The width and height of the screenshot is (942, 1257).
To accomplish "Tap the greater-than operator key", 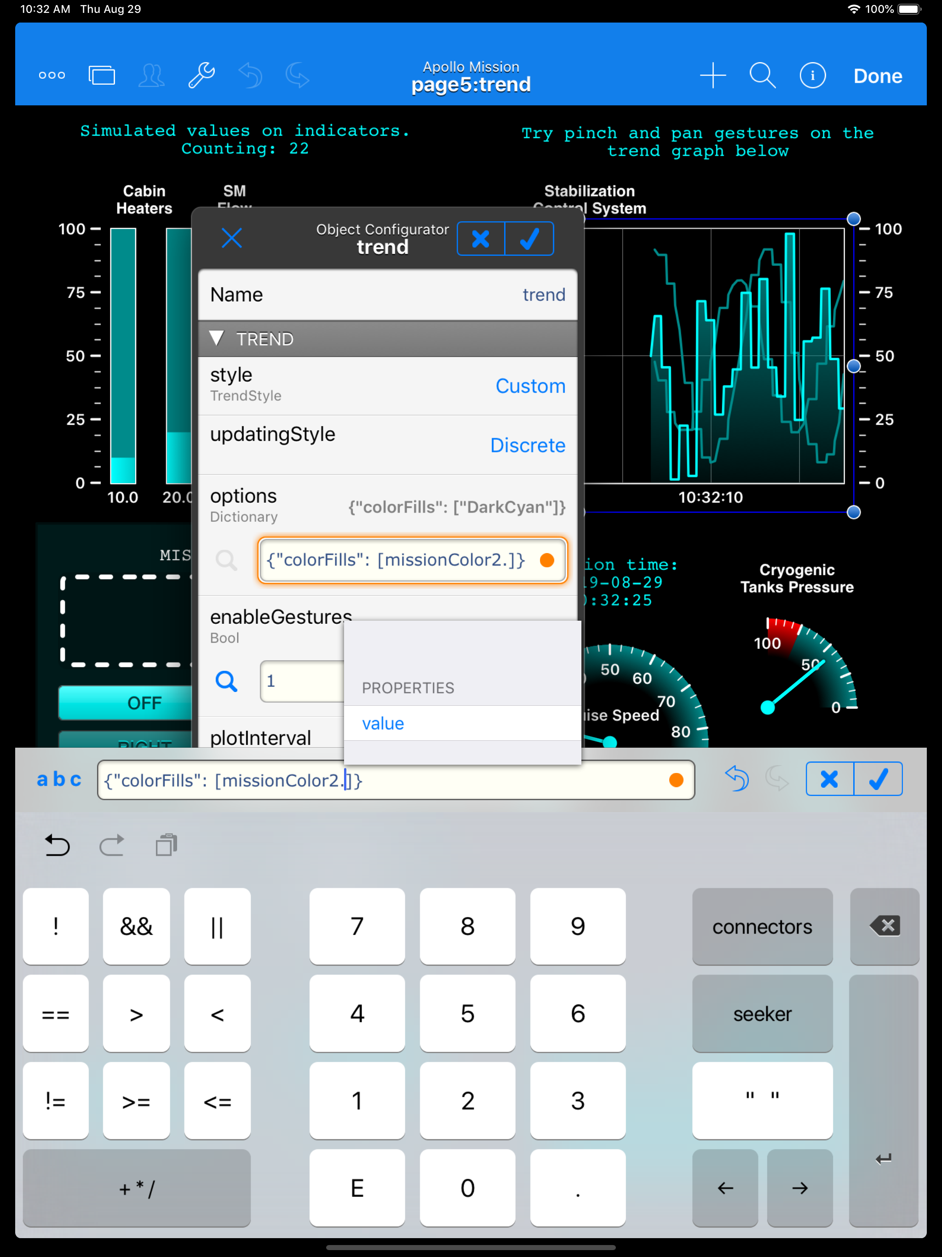I will pos(136,1015).
